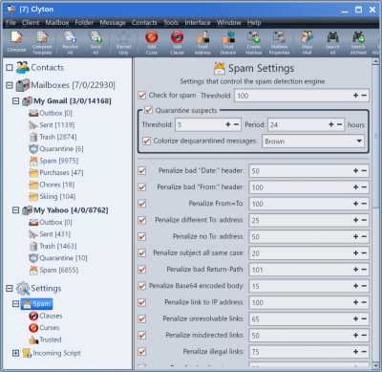Open the Mailbox menu
This screenshot has height=372, width=382.
(x=57, y=23)
